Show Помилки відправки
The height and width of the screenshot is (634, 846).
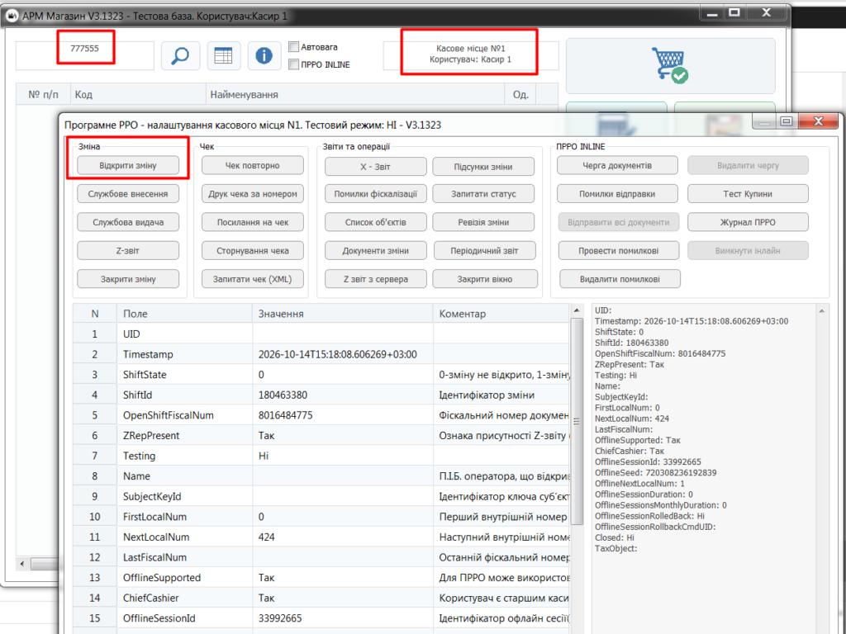617,193
